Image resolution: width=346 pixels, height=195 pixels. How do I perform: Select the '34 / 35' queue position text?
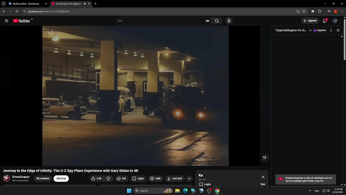click(202, 180)
